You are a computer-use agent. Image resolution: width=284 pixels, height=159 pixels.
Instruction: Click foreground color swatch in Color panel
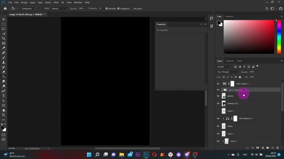point(219,23)
